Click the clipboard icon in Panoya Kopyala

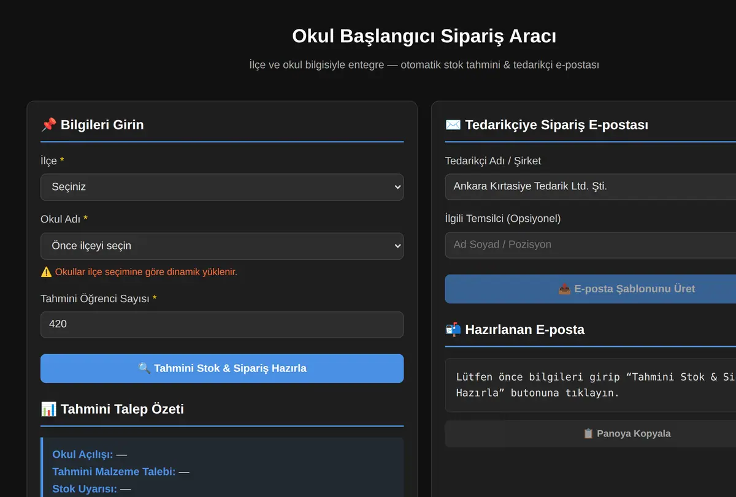point(588,433)
